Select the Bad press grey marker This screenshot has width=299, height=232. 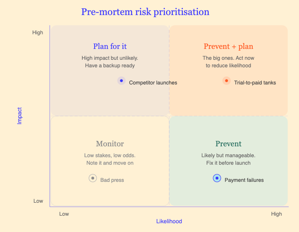click(93, 178)
